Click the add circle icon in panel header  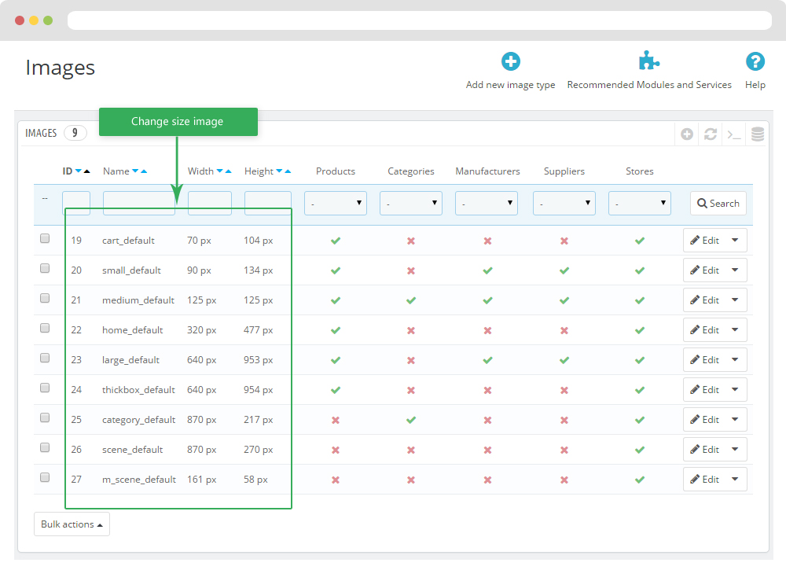(687, 134)
